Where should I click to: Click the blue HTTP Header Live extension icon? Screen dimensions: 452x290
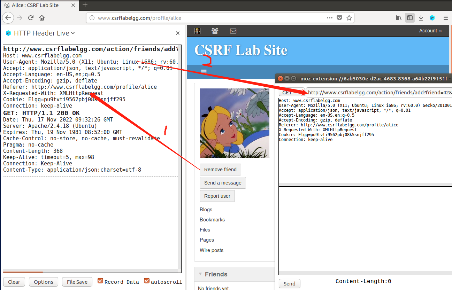(x=432, y=17)
